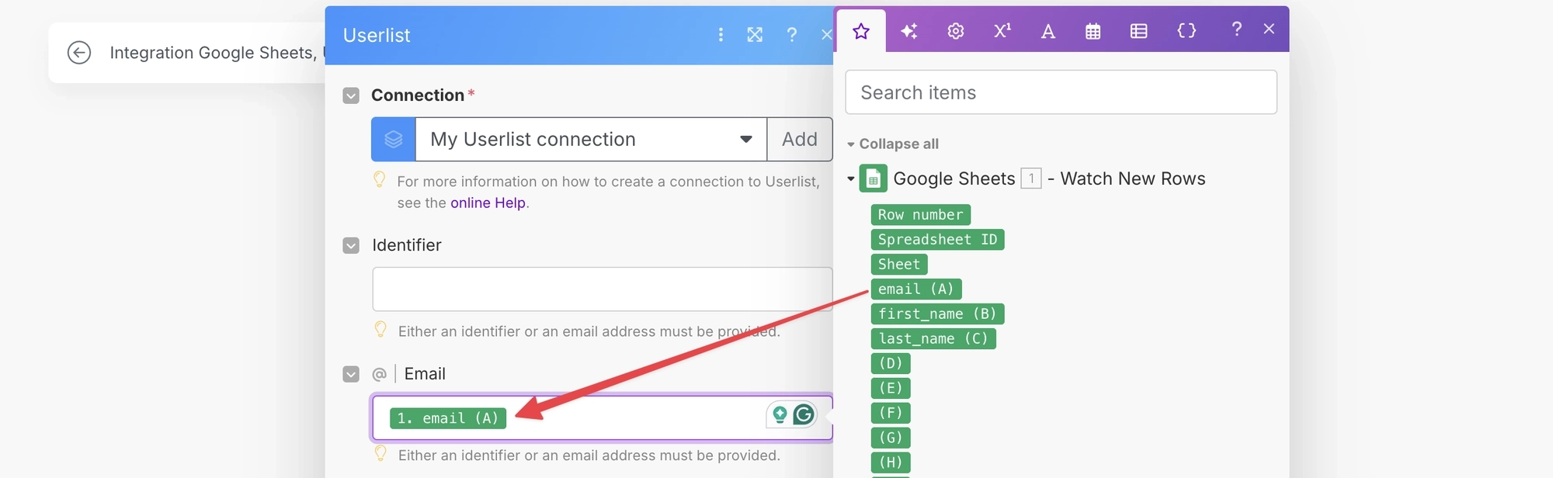Toggle the Email field checkbox
This screenshot has height=478, width=1553.
coord(351,374)
